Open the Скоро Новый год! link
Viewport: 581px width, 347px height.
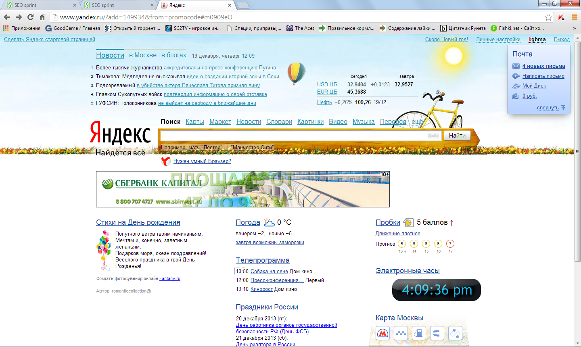coord(447,39)
